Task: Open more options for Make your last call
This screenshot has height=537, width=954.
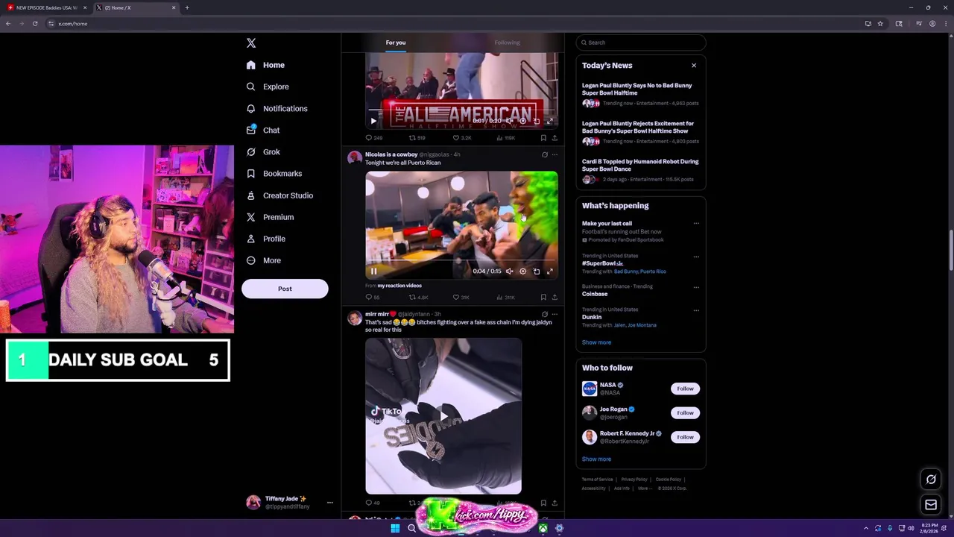Action: pyautogui.click(x=696, y=223)
